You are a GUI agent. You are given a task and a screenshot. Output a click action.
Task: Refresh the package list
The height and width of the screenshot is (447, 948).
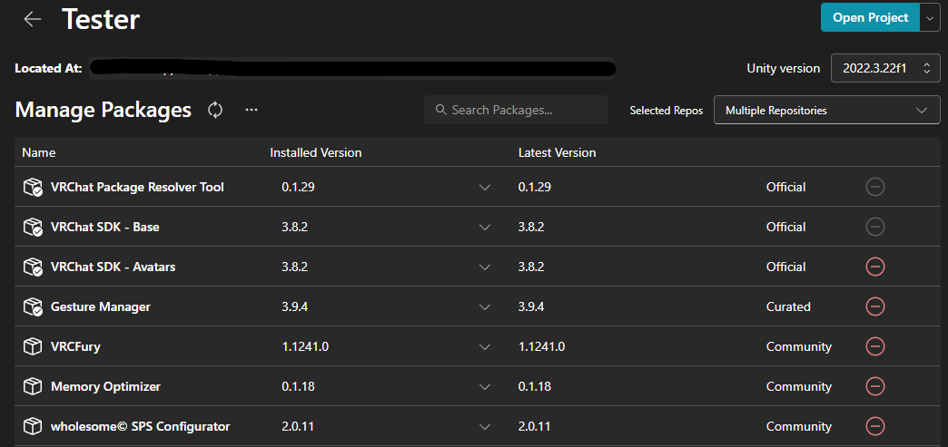[215, 110]
